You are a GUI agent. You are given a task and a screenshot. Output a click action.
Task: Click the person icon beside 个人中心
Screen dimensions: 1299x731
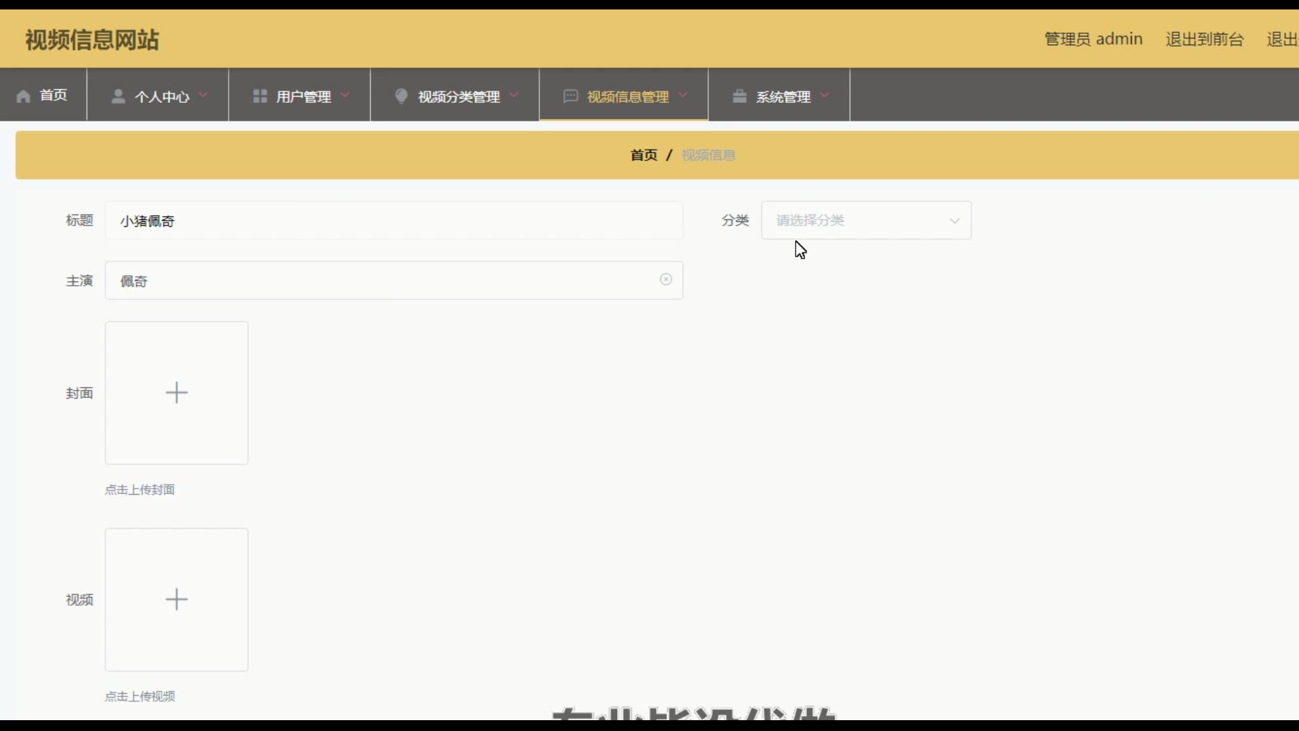click(x=118, y=96)
